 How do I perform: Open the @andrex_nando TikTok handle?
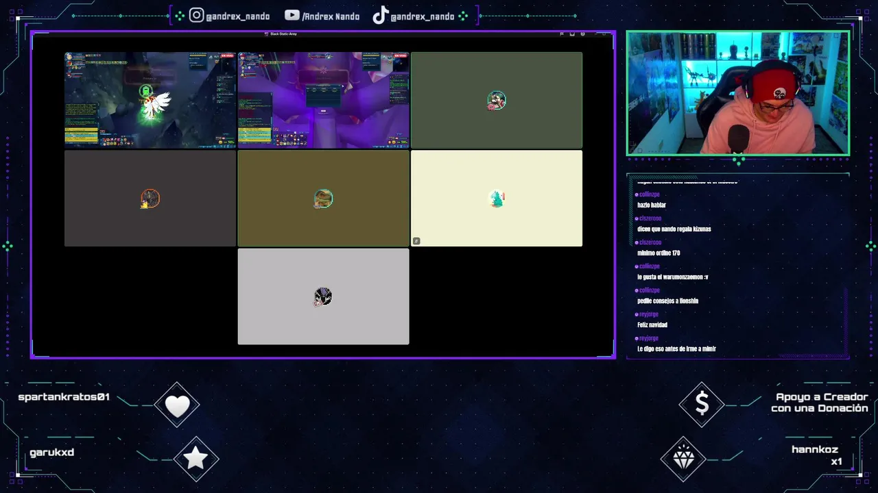(x=423, y=16)
